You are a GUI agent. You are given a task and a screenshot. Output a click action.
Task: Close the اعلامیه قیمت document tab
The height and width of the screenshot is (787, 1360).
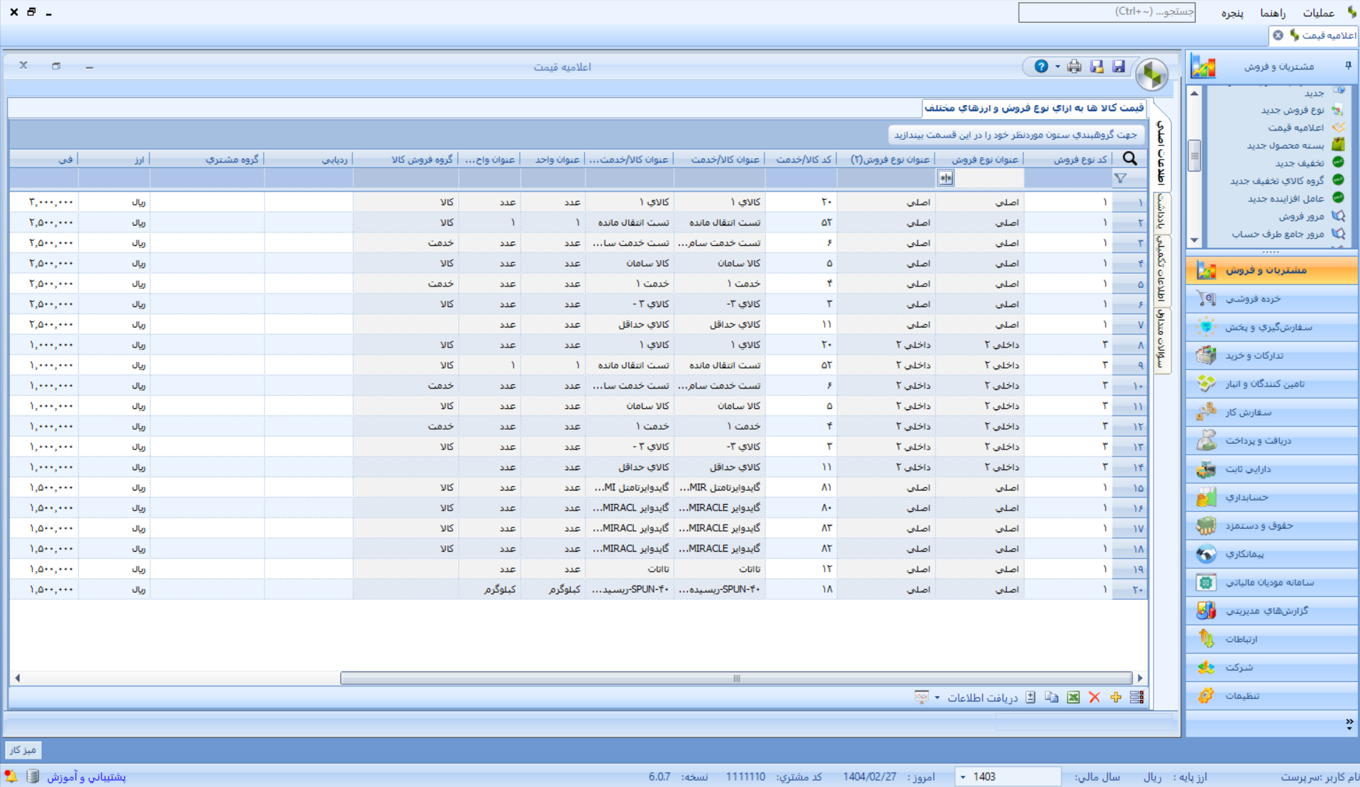pos(1278,35)
